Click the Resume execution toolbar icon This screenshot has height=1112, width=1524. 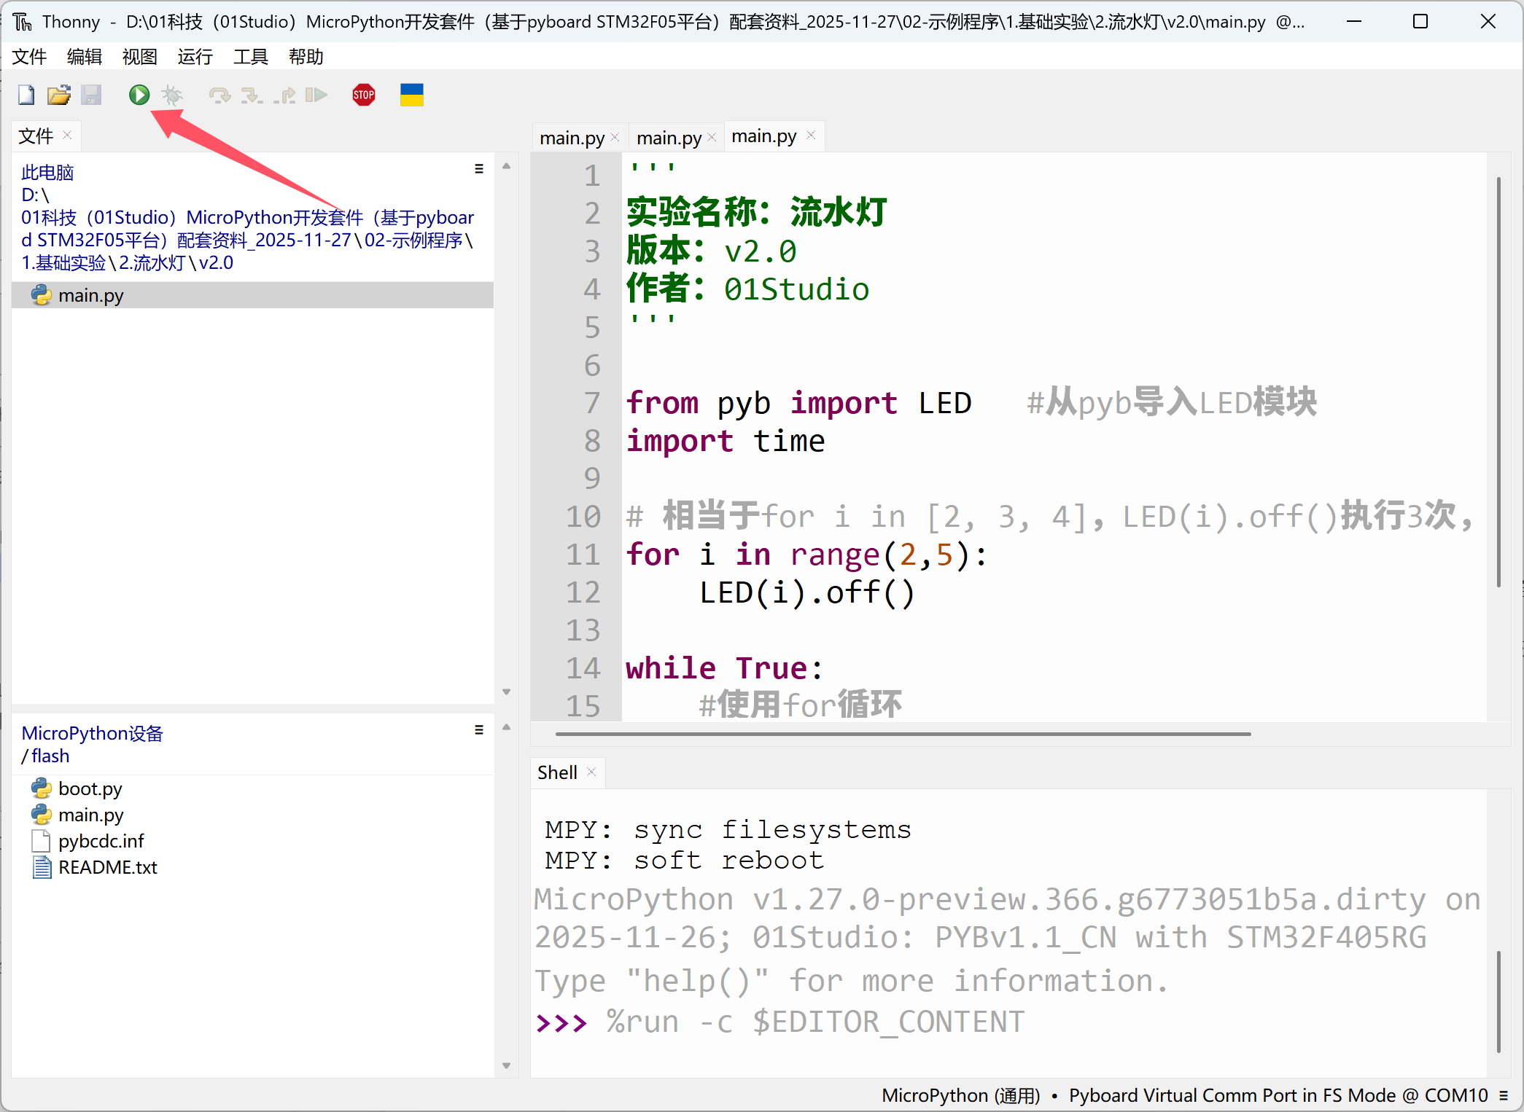click(316, 95)
